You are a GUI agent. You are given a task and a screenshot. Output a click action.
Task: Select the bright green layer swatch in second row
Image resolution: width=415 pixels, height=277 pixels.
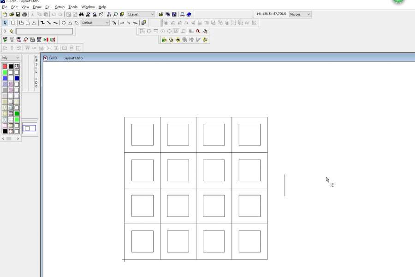[x=5, y=72]
